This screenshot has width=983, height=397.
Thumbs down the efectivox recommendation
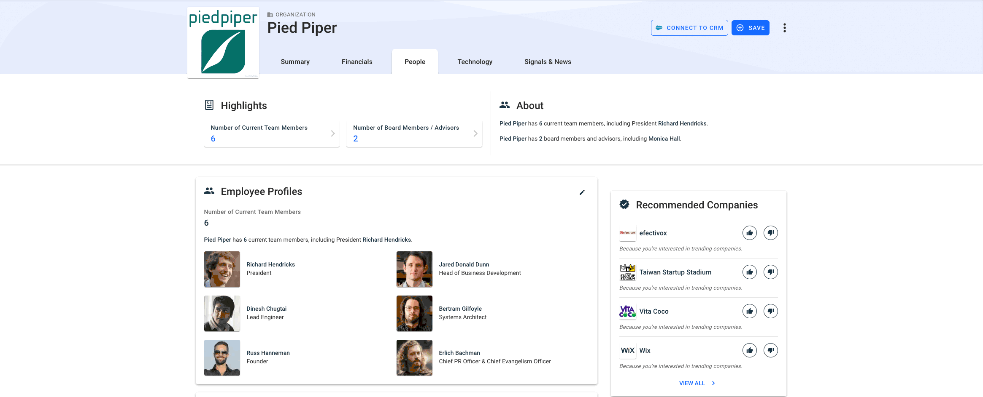(x=770, y=233)
